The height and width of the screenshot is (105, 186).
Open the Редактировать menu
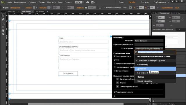[20, 2]
